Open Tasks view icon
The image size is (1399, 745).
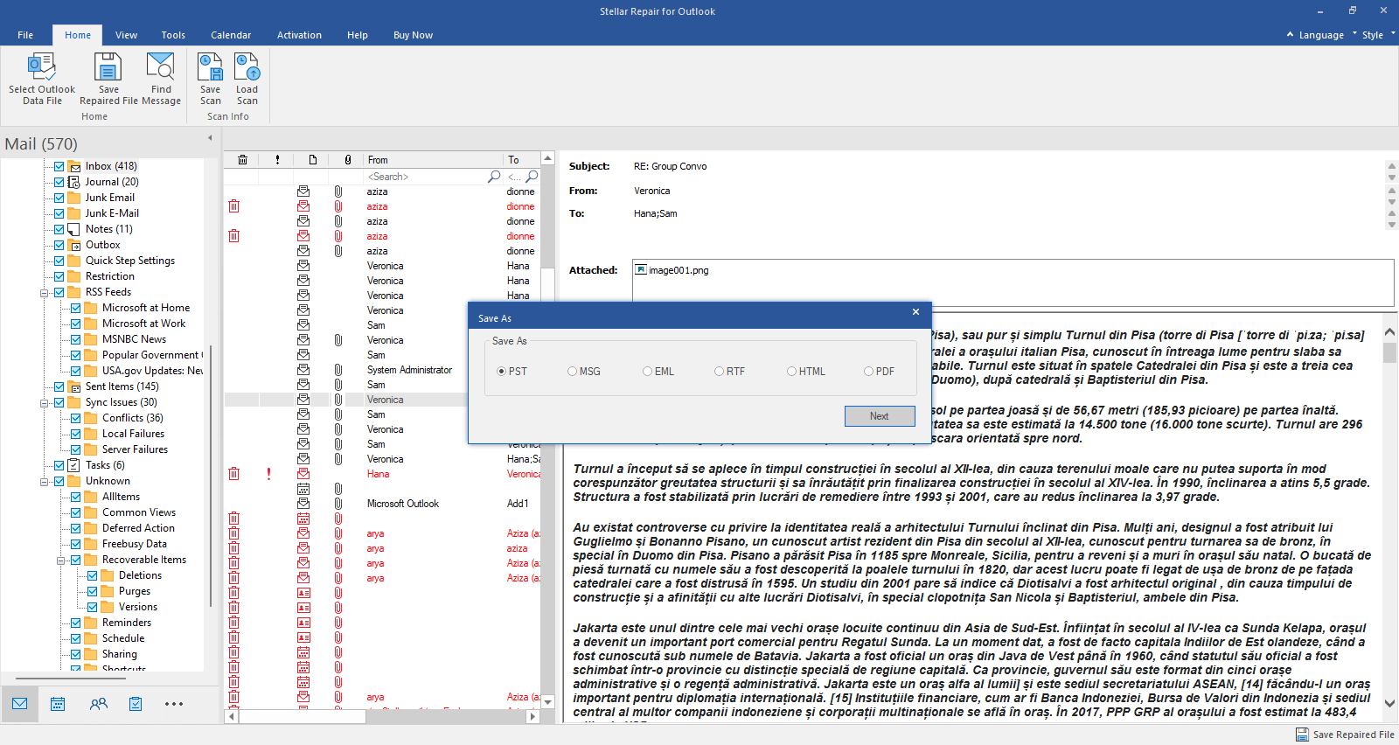[x=136, y=703]
